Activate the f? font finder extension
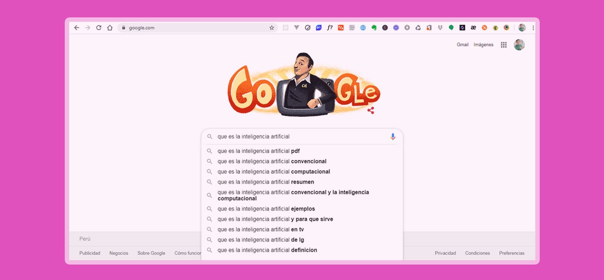This screenshot has height=280, width=604. click(330, 28)
